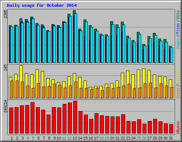Screen dimensions: 182x142
Task: Click the Sites legend label
Action: click(178, 93)
